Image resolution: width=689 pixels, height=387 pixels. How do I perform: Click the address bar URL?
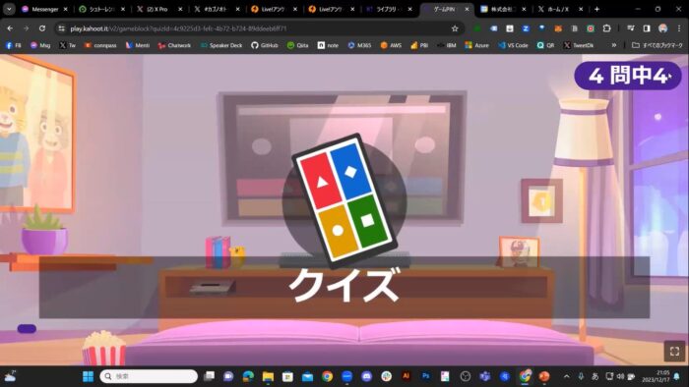pos(178,28)
